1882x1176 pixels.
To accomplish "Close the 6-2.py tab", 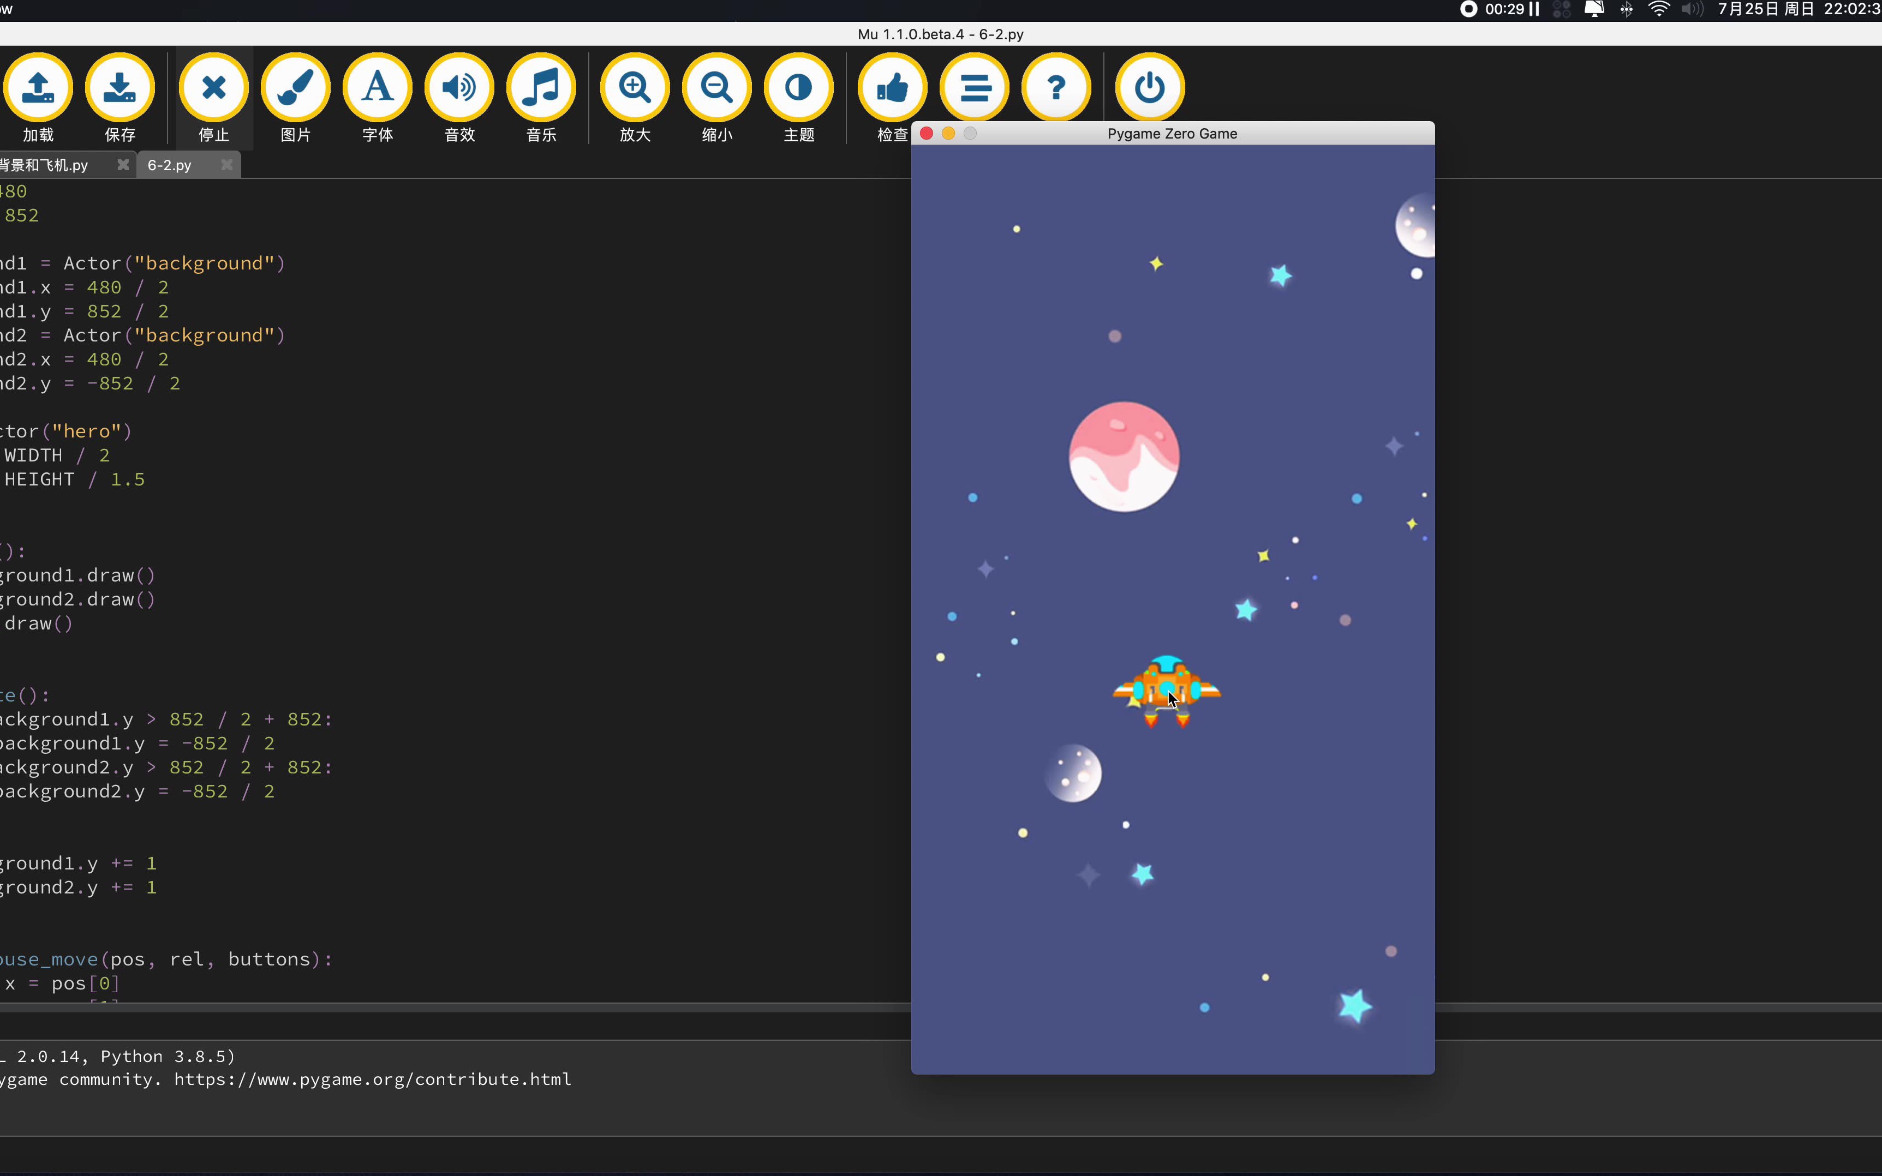I will point(226,165).
